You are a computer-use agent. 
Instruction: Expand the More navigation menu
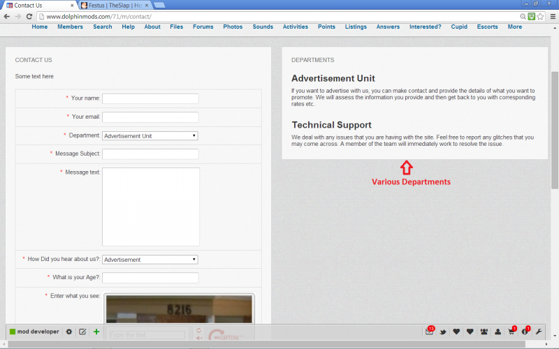coord(515,27)
